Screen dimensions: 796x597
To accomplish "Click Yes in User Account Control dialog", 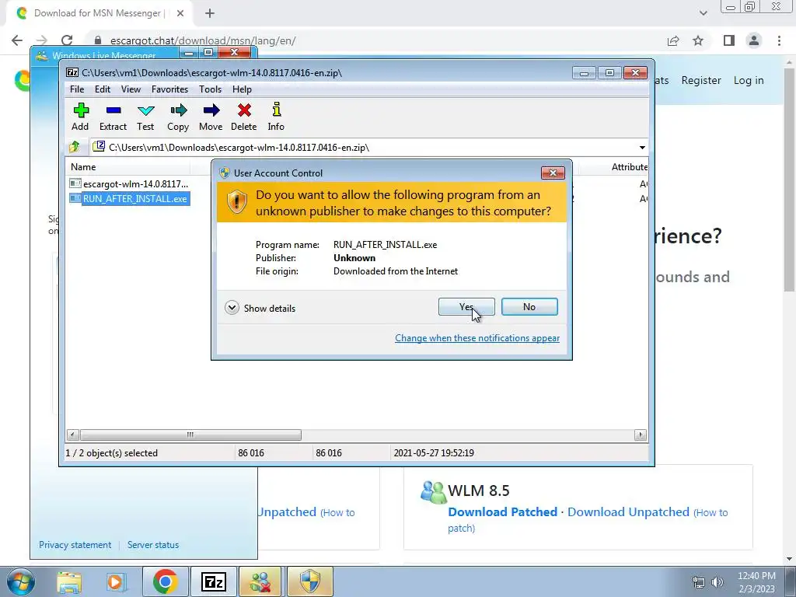I will click(x=466, y=306).
